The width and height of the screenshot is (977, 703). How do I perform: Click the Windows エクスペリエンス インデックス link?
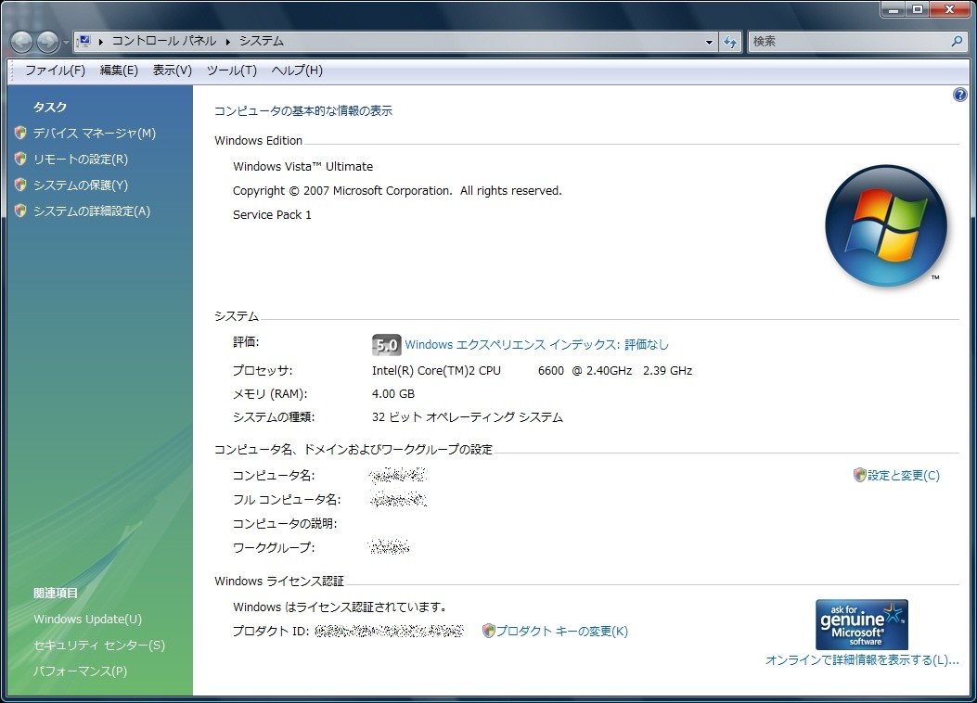[x=536, y=345]
